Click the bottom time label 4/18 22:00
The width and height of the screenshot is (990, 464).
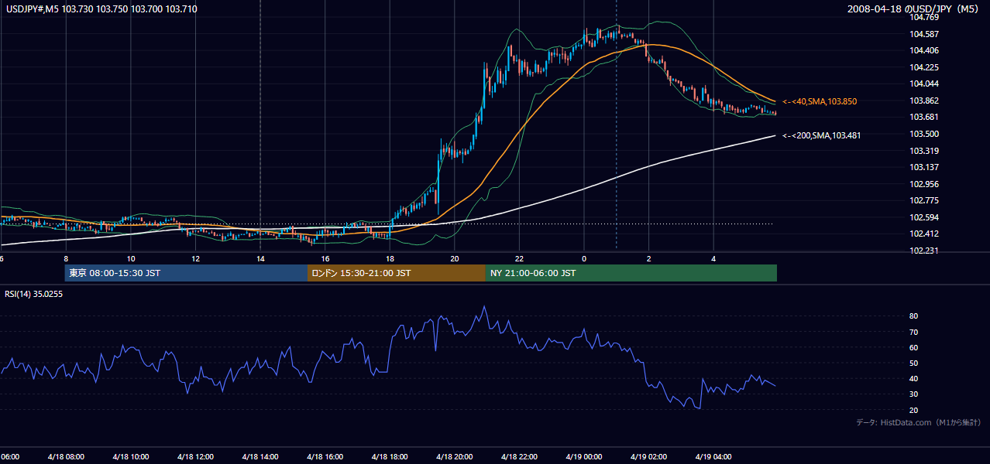[x=519, y=457]
